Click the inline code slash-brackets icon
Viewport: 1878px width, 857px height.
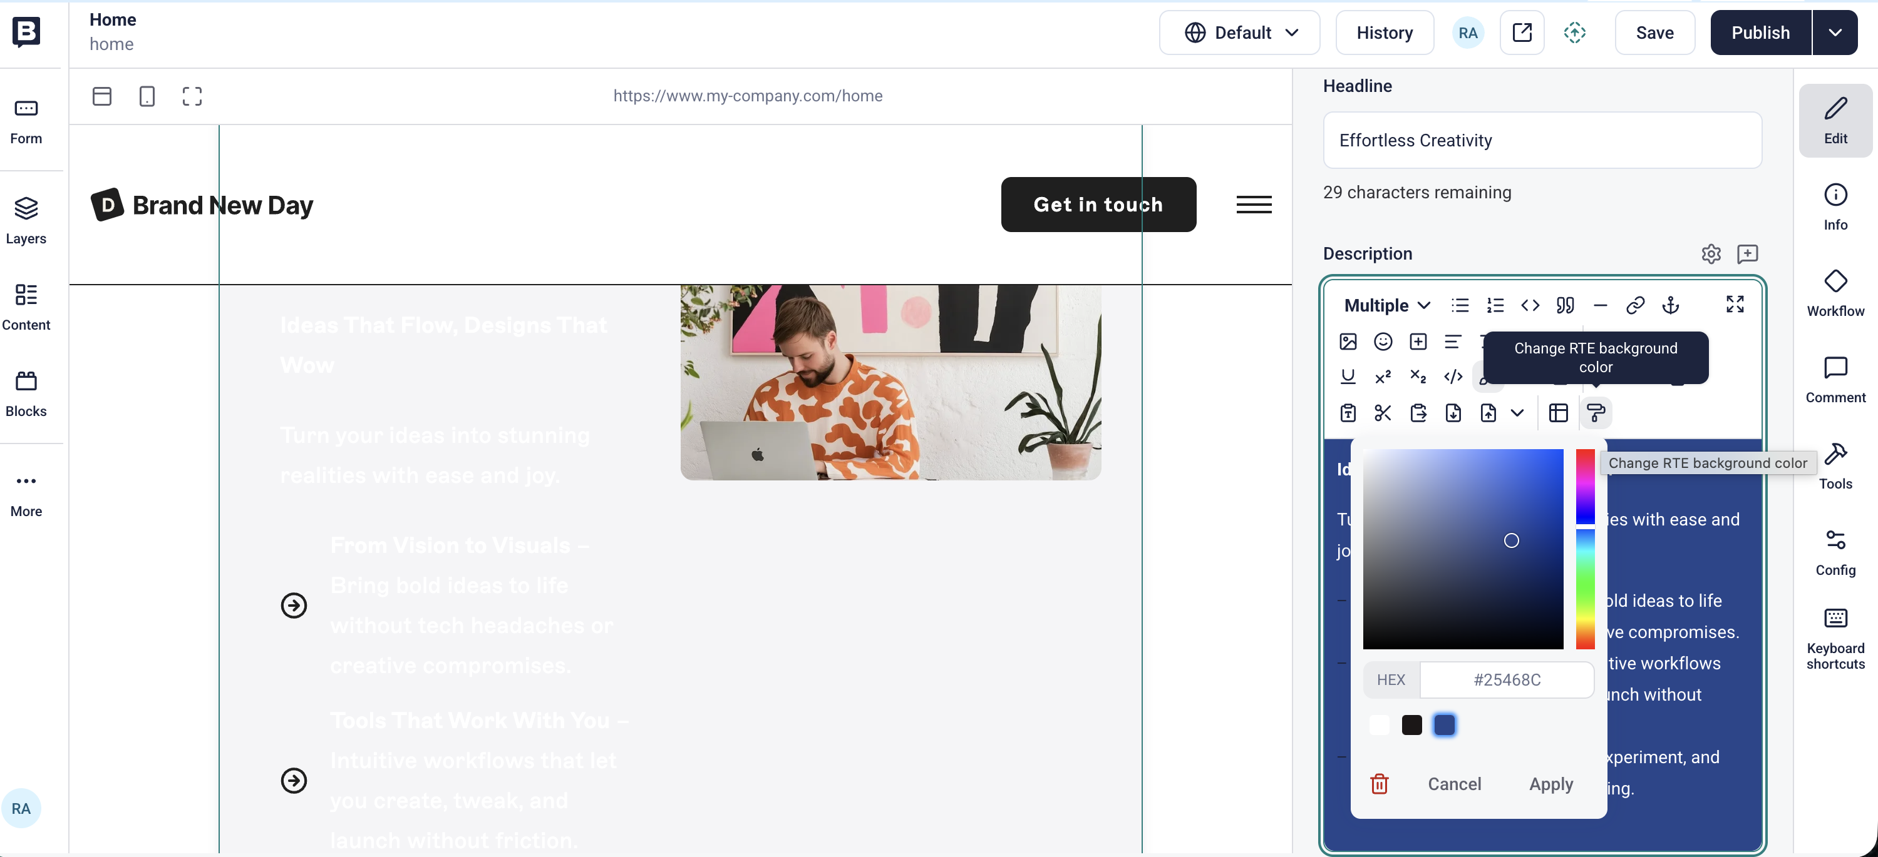click(1452, 377)
